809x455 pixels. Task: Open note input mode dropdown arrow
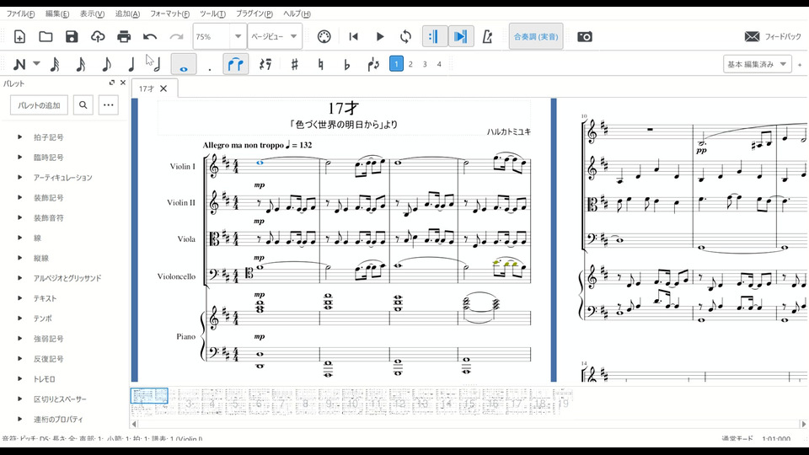(36, 64)
